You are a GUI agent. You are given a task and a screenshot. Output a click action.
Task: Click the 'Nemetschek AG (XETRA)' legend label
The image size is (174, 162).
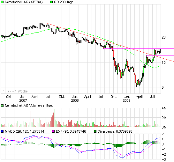tap(24, 2)
